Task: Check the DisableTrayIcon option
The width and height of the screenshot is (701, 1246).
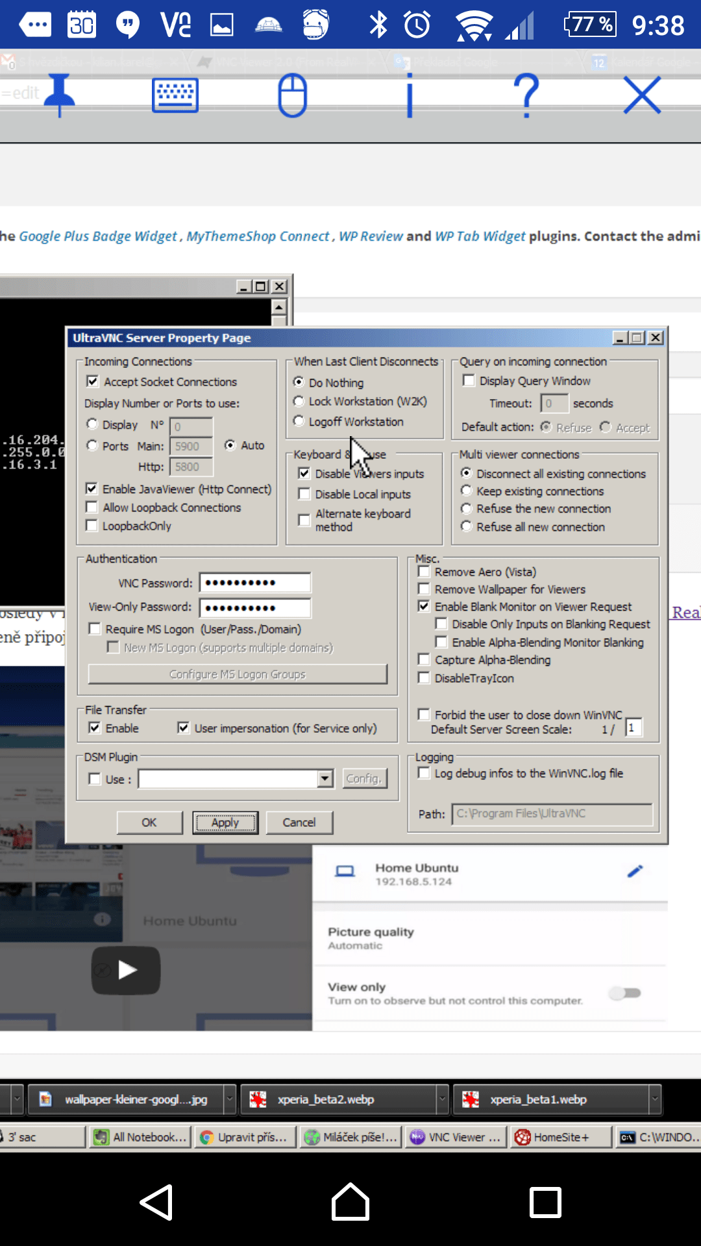Action: tap(424, 678)
